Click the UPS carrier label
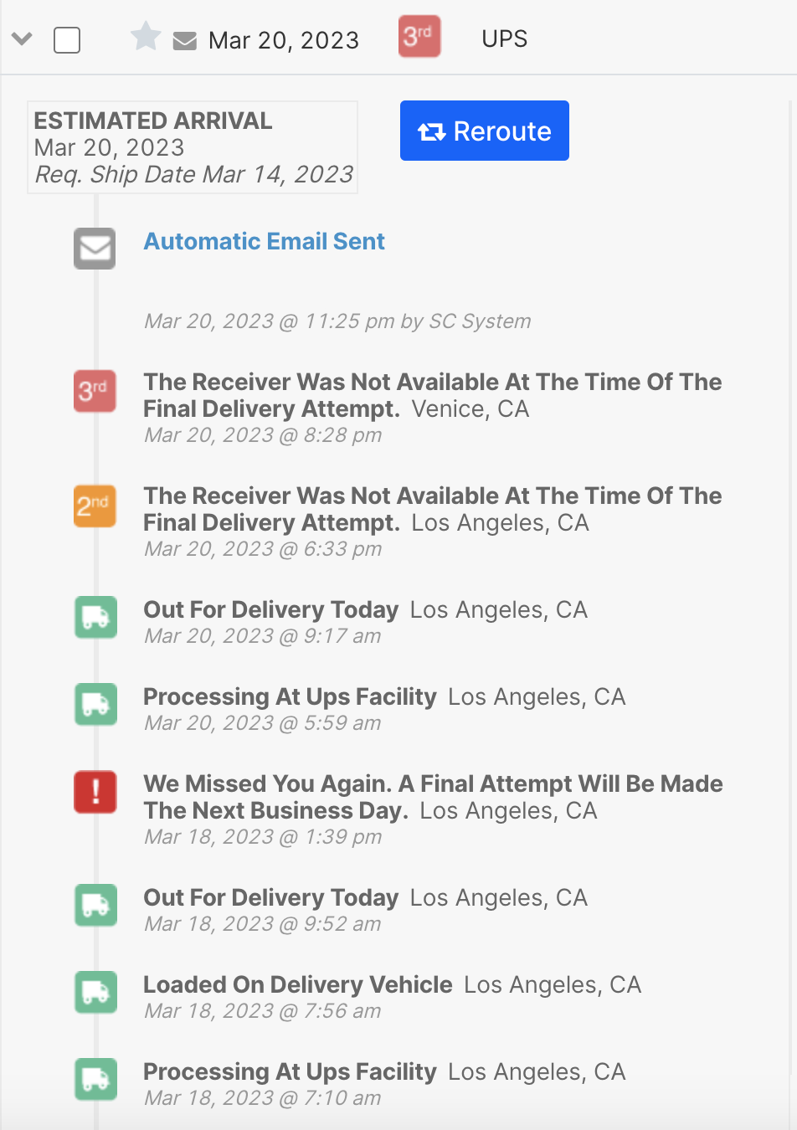This screenshot has width=797, height=1130. click(504, 39)
